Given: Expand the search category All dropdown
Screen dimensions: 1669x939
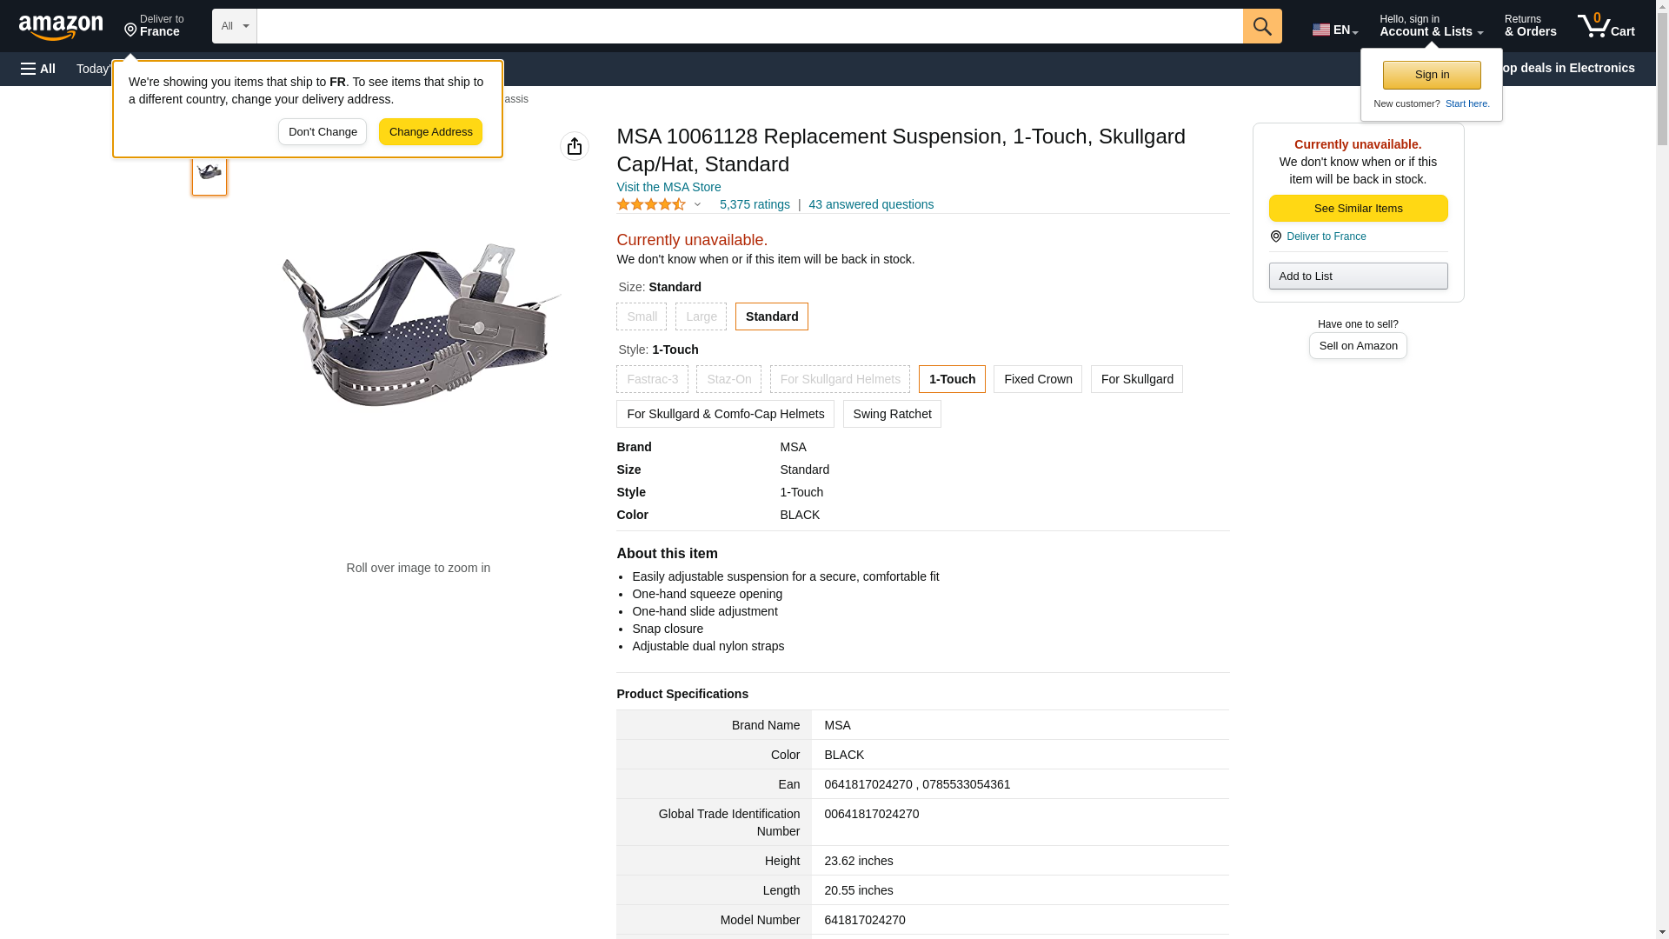Looking at the screenshot, I should [x=234, y=26].
